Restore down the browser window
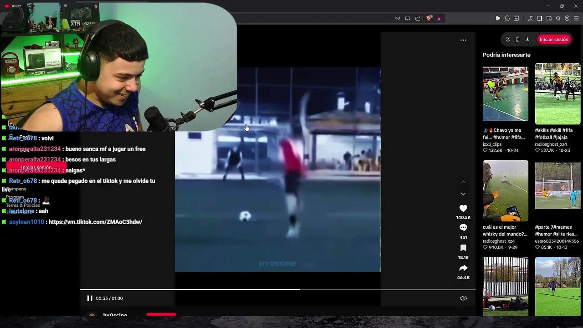 562,6
